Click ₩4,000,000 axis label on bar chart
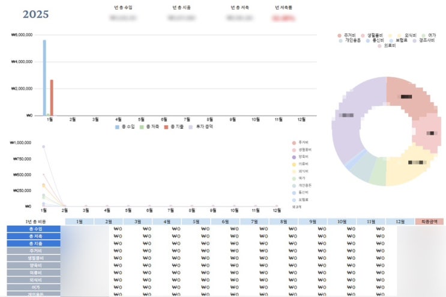446x297 pixels. click(22, 61)
